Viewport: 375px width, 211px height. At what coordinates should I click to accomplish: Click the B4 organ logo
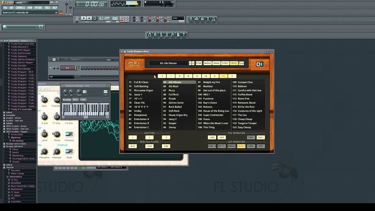coord(134,64)
